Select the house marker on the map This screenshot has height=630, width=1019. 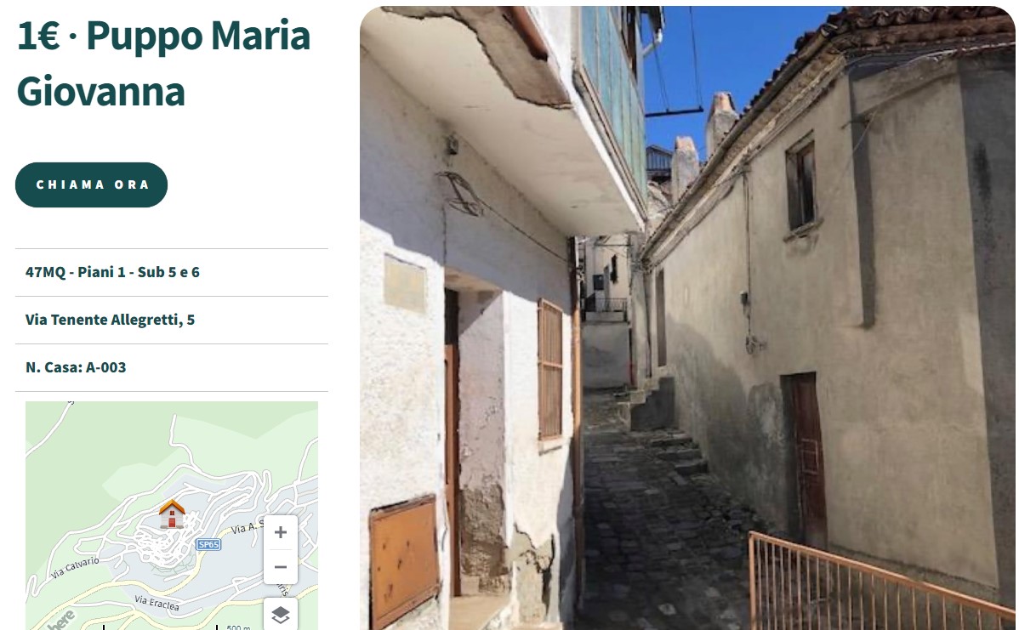pos(172,514)
